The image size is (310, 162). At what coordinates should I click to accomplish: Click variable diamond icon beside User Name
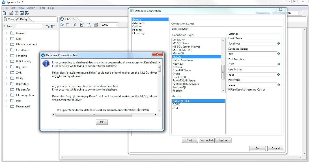pyautogui.click(x=279, y=75)
